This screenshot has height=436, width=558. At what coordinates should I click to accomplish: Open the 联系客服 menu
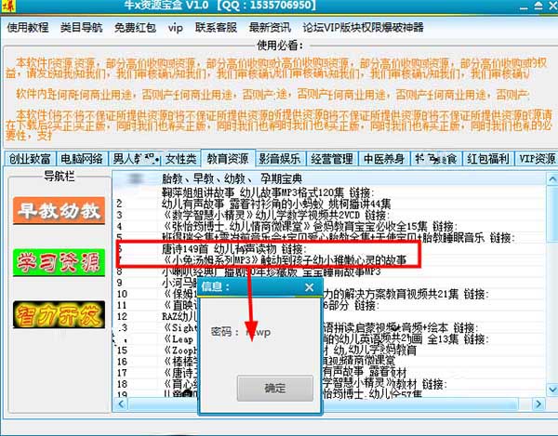pos(216,27)
